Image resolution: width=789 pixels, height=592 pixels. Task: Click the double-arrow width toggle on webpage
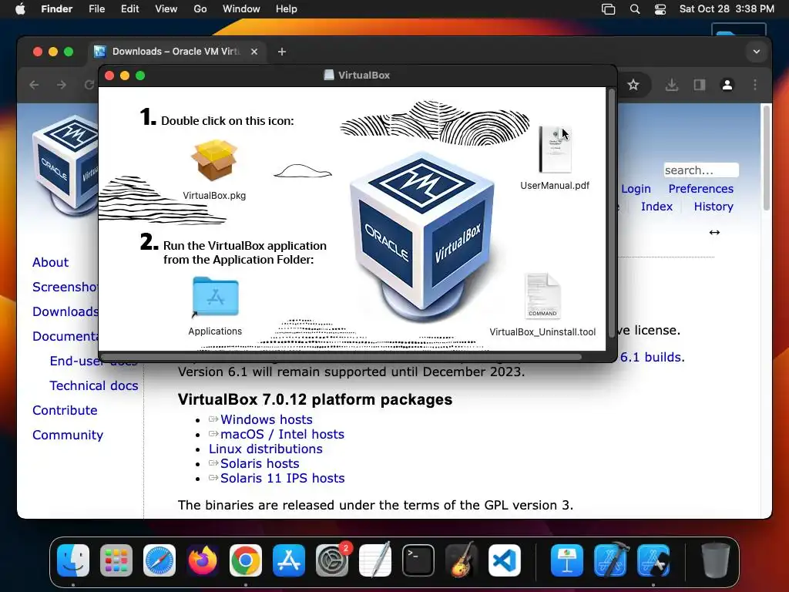[714, 232]
